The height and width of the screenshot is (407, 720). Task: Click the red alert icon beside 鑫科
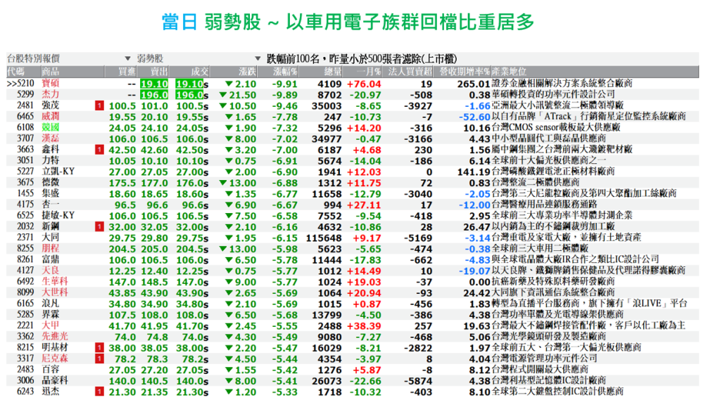point(99,149)
